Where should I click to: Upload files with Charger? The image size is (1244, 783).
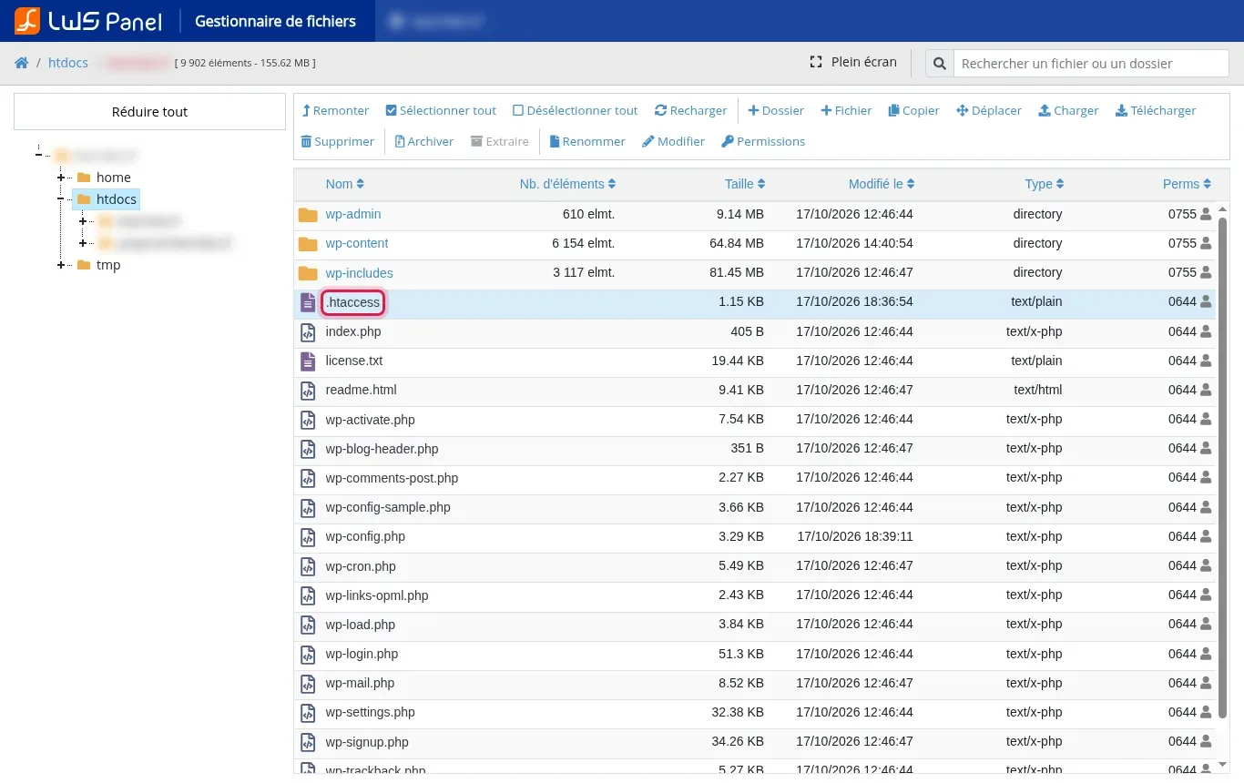tap(1068, 110)
